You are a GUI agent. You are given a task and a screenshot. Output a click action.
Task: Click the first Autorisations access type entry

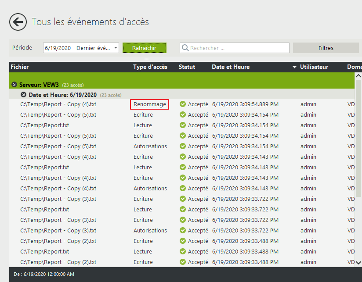point(150,146)
